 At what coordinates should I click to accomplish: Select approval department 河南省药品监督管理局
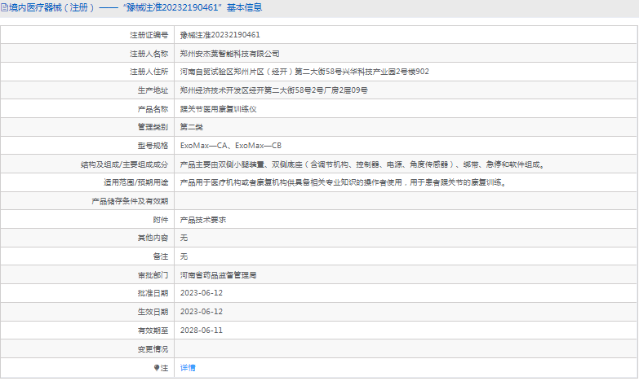click(219, 275)
